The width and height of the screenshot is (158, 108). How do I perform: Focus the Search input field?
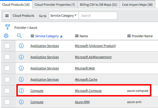pos(98,16)
